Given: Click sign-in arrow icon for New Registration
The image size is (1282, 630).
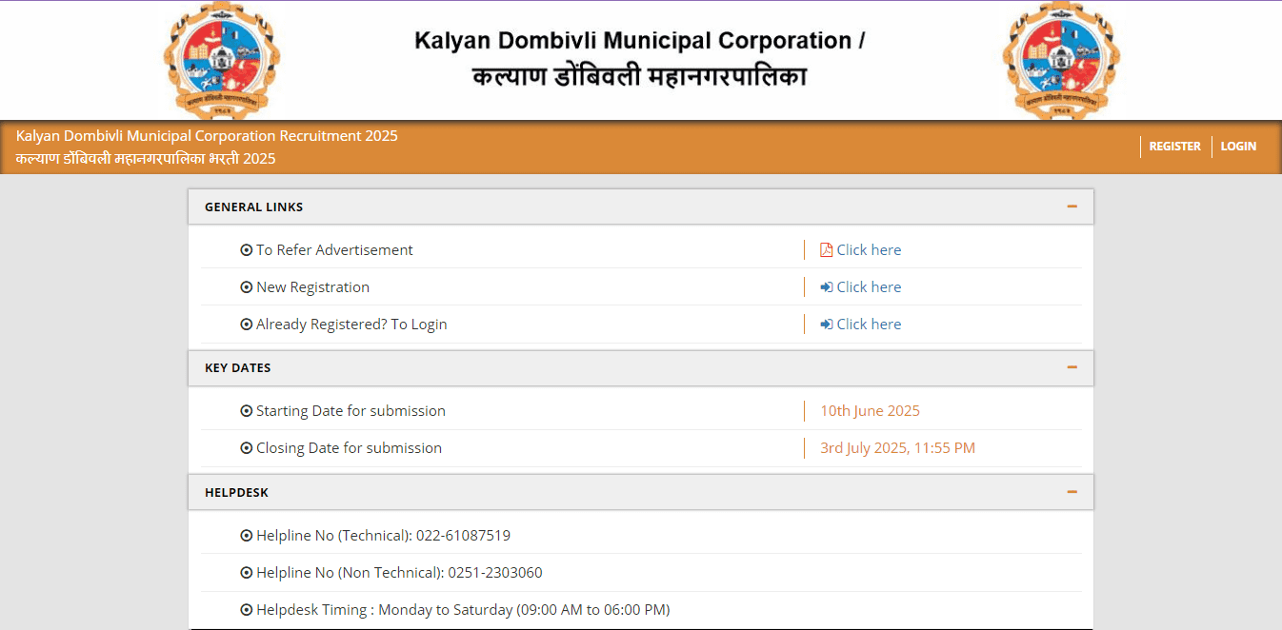Looking at the screenshot, I should (826, 287).
